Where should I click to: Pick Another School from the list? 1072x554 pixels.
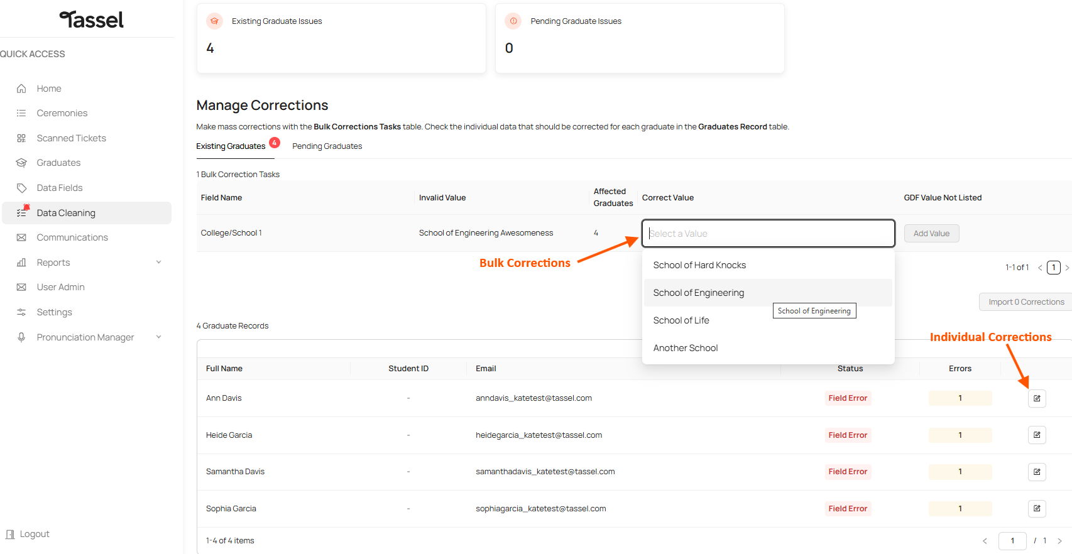pos(685,348)
